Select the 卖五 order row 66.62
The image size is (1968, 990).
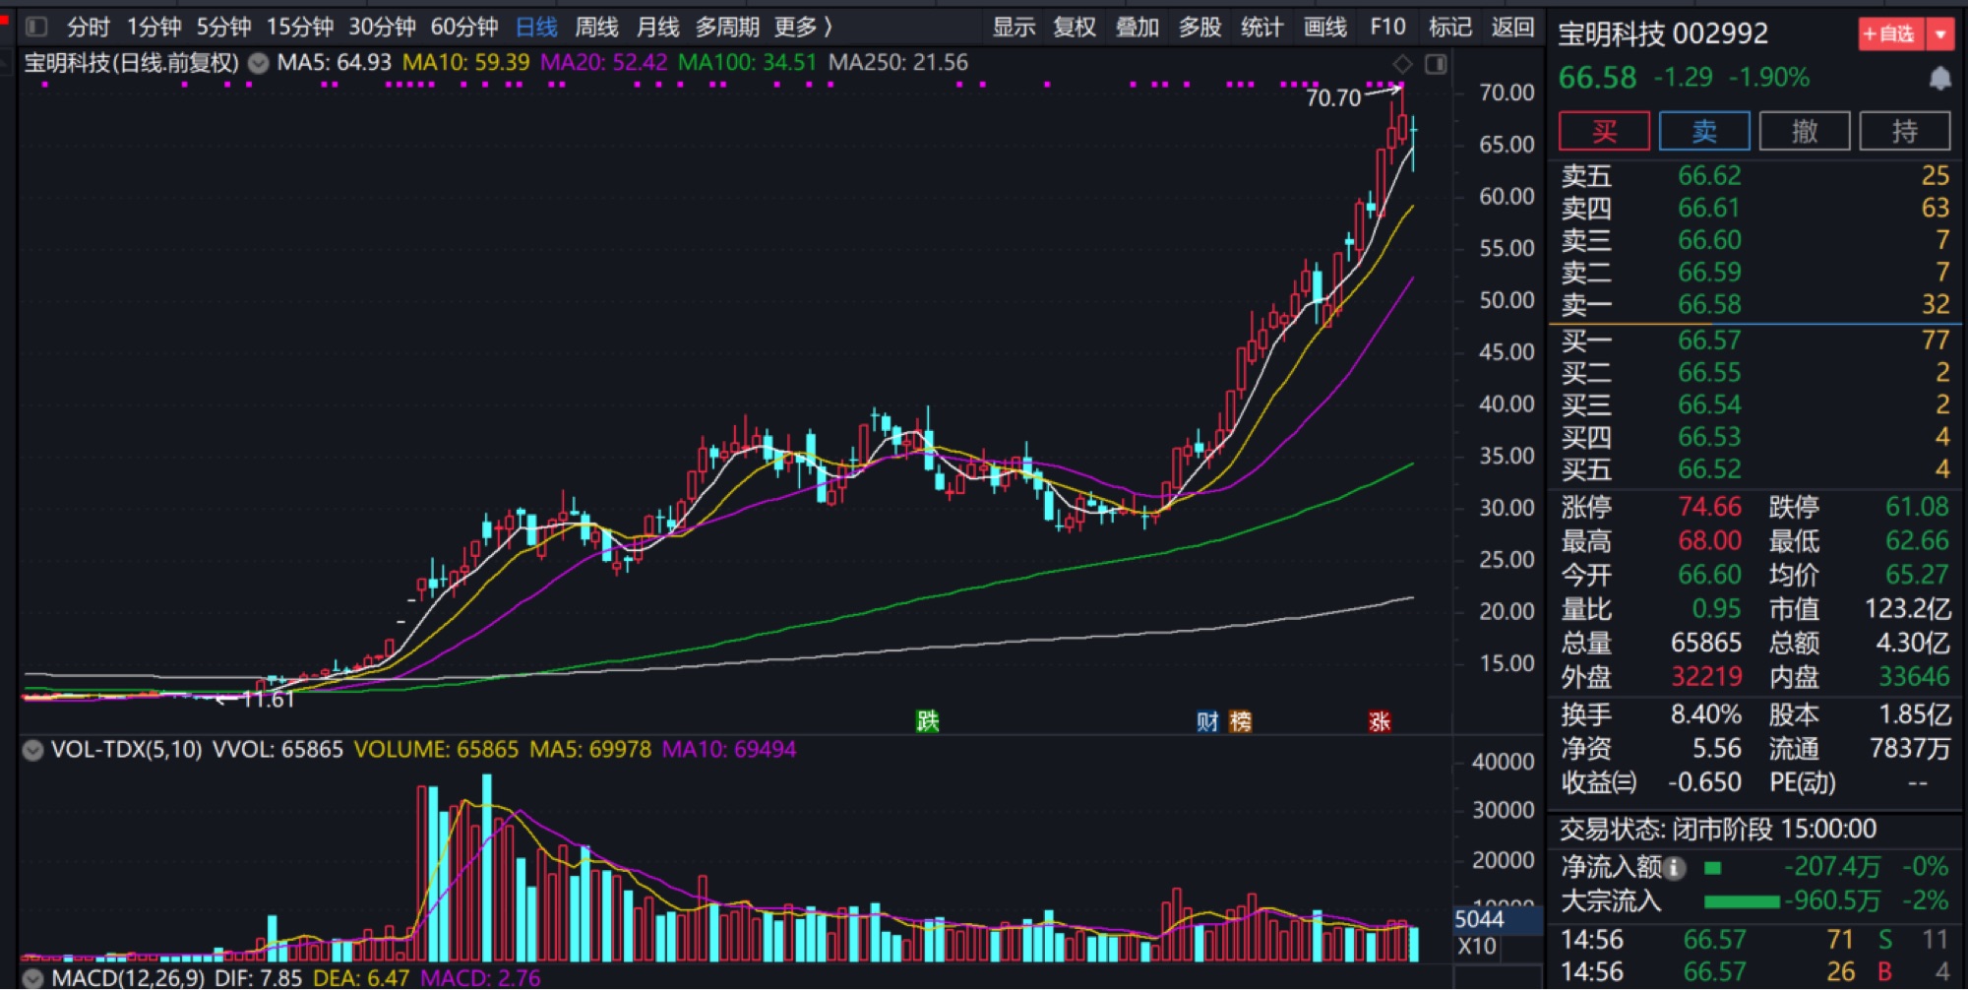[1755, 176]
